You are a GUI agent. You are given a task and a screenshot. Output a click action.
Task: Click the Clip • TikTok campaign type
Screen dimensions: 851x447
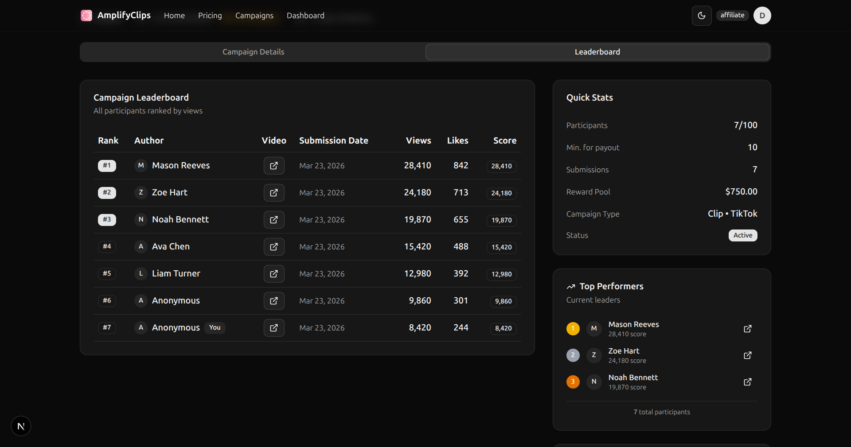pyautogui.click(x=733, y=214)
